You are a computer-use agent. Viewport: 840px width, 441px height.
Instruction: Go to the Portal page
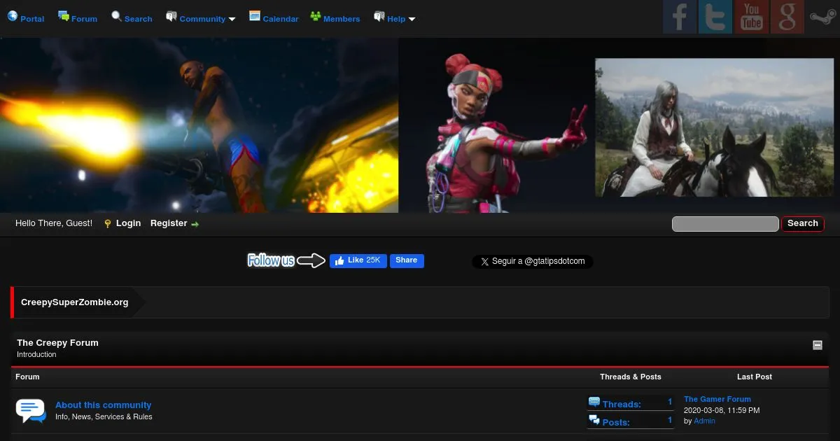pos(26,19)
